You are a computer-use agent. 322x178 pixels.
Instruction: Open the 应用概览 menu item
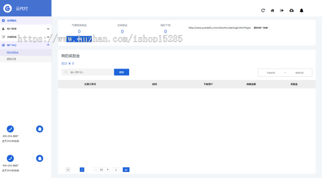pyautogui.click(x=26, y=20)
